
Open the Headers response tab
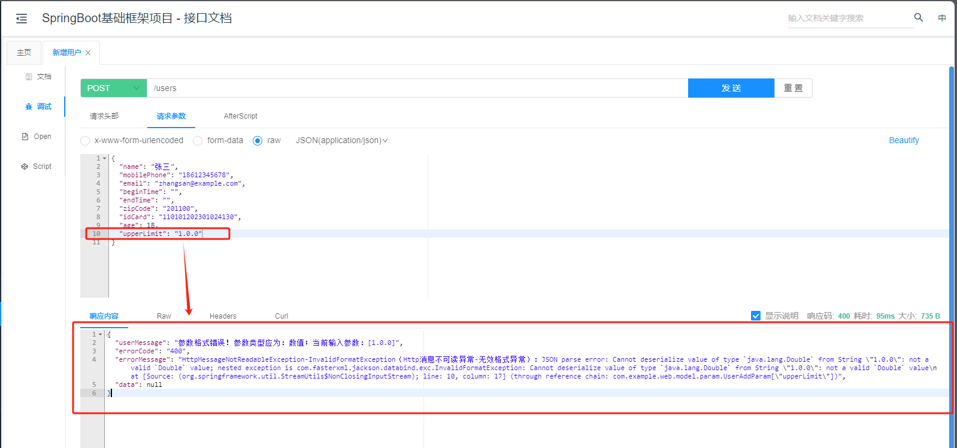click(223, 316)
